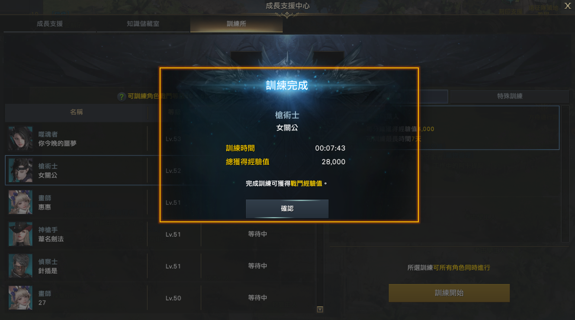Click the green question mark help icon
This screenshot has height=320, width=575.
pyautogui.click(x=122, y=96)
